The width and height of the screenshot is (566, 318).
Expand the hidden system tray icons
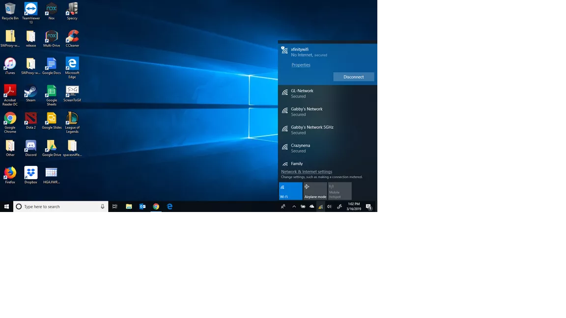(x=294, y=207)
